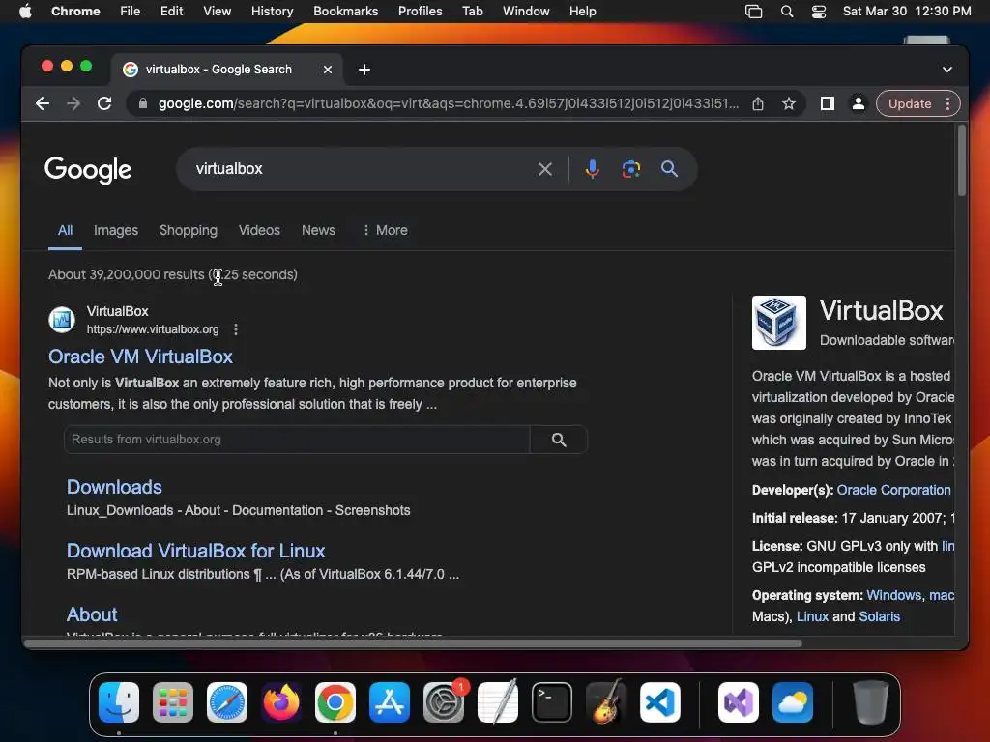This screenshot has height=742, width=990.
Task: Click the Results from virtualbox.org search field
Action: 297,440
